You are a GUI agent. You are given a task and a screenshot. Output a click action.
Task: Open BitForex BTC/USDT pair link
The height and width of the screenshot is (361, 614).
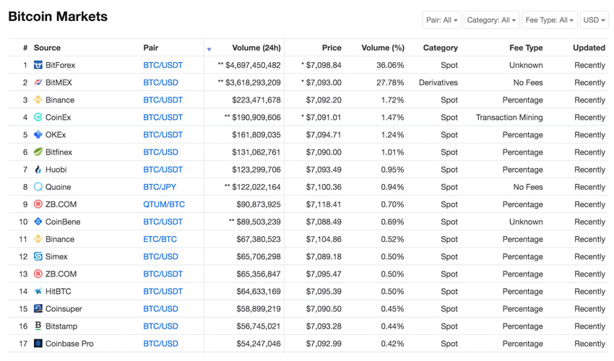pos(163,65)
